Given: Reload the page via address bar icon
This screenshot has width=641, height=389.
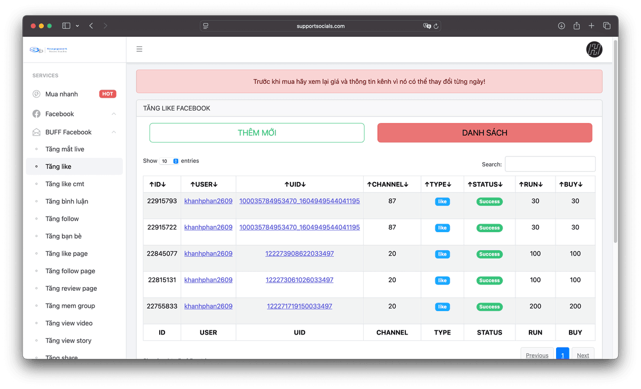Looking at the screenshot, I should 436,26.
